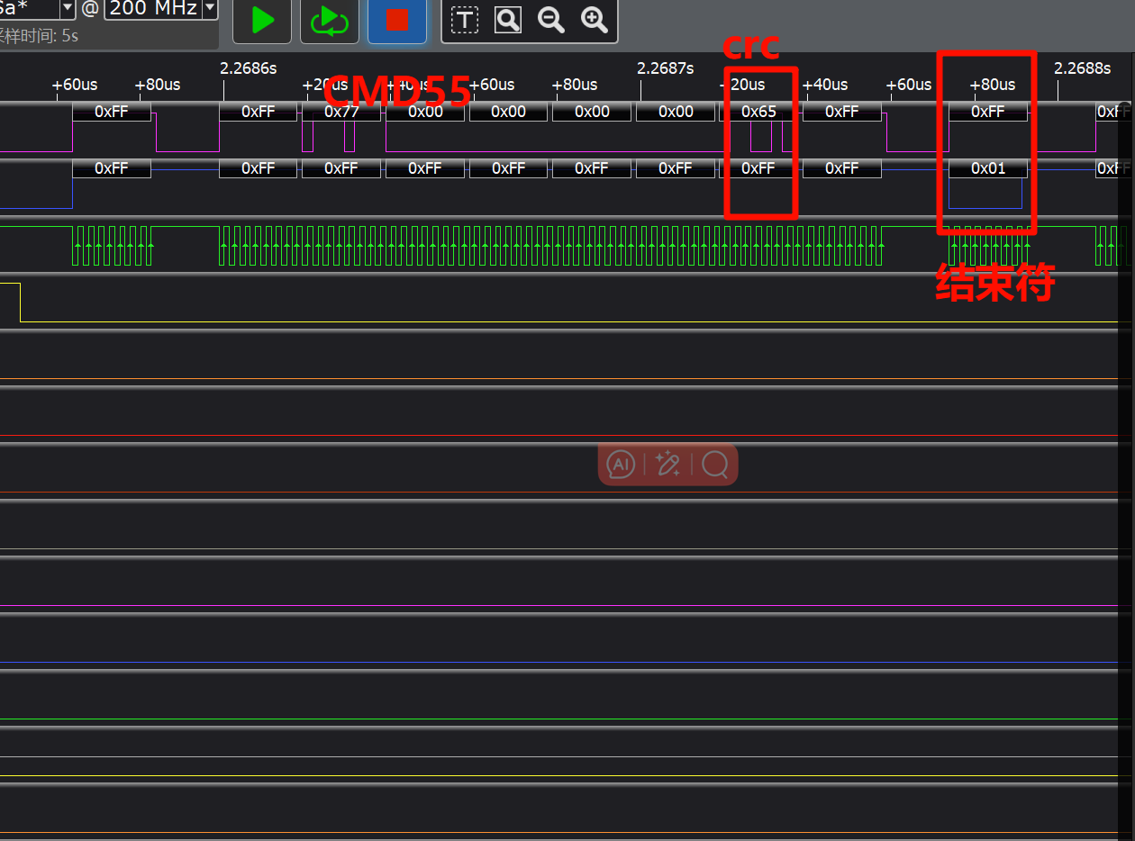Click the vertical scrollbar at the right edge
The height and width of the screenshot is (841, 1135).
pyautogui.click(x=1126, y=450)
